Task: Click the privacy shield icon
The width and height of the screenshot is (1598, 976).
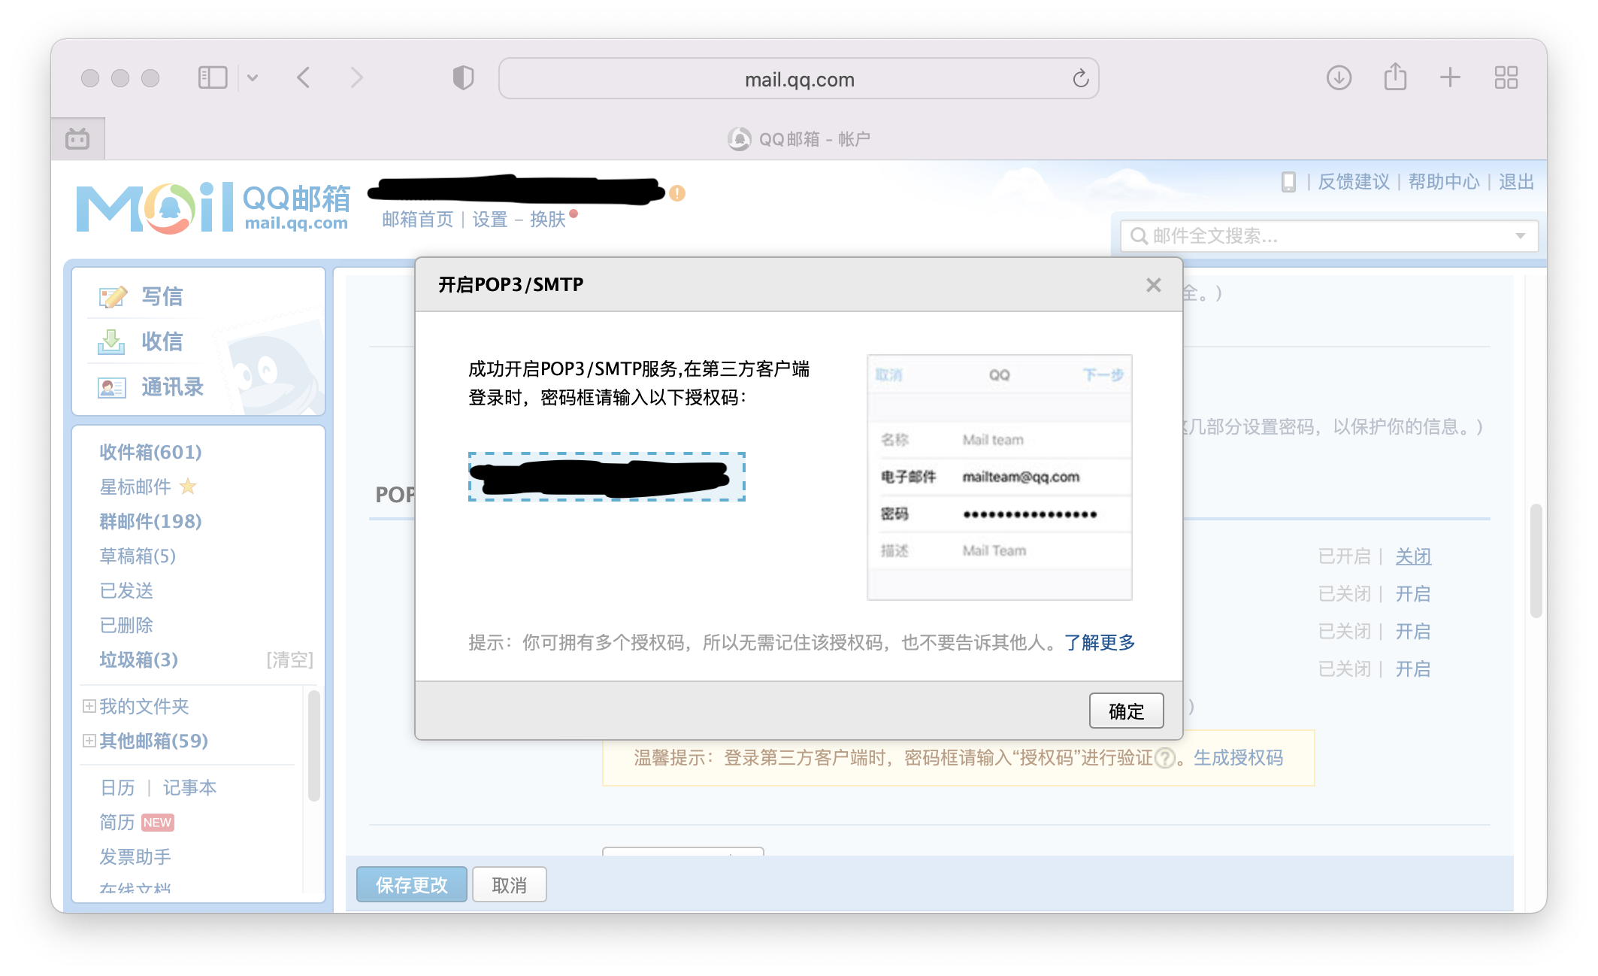Action: (x=463, y=77)
